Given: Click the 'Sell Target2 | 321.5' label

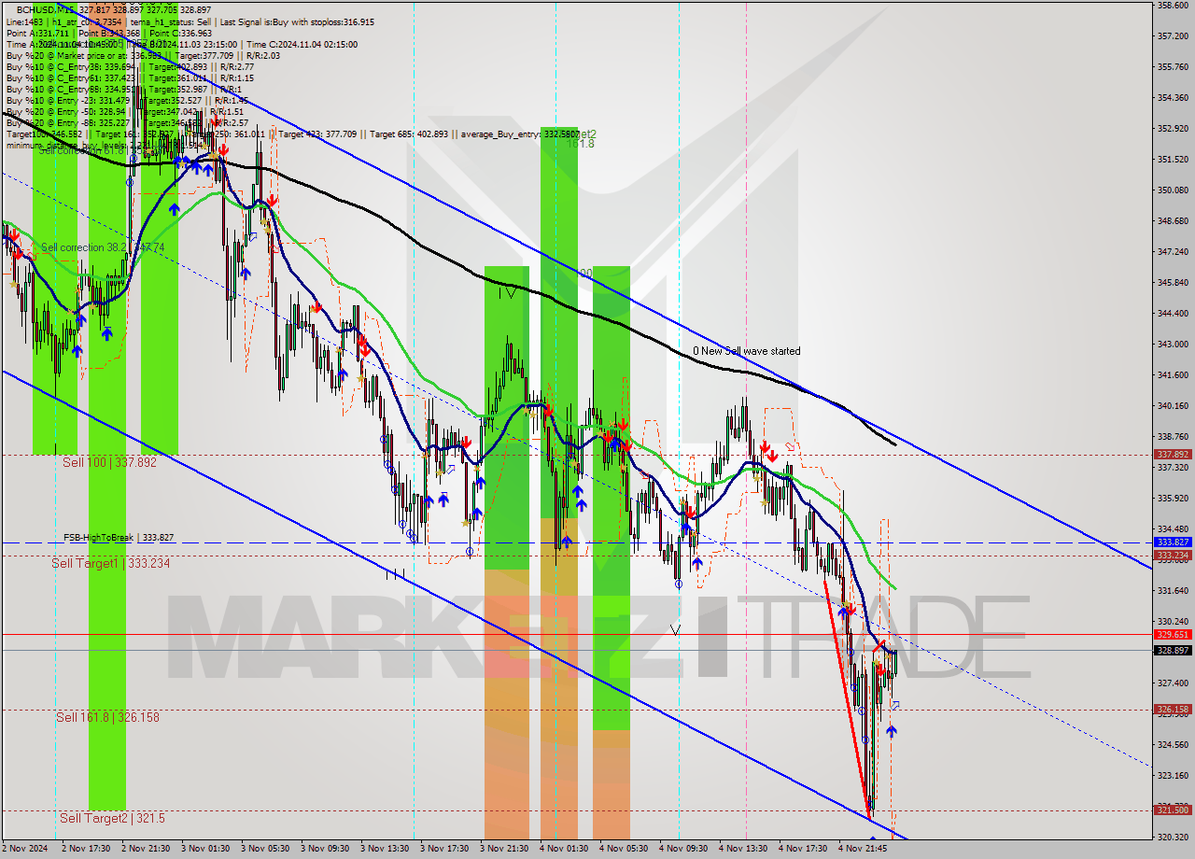Looking at the screenshot, I should click(x=112, y=818).
